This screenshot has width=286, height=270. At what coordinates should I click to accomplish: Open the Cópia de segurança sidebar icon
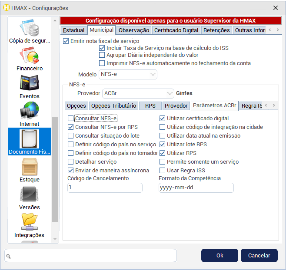(29, 29)
